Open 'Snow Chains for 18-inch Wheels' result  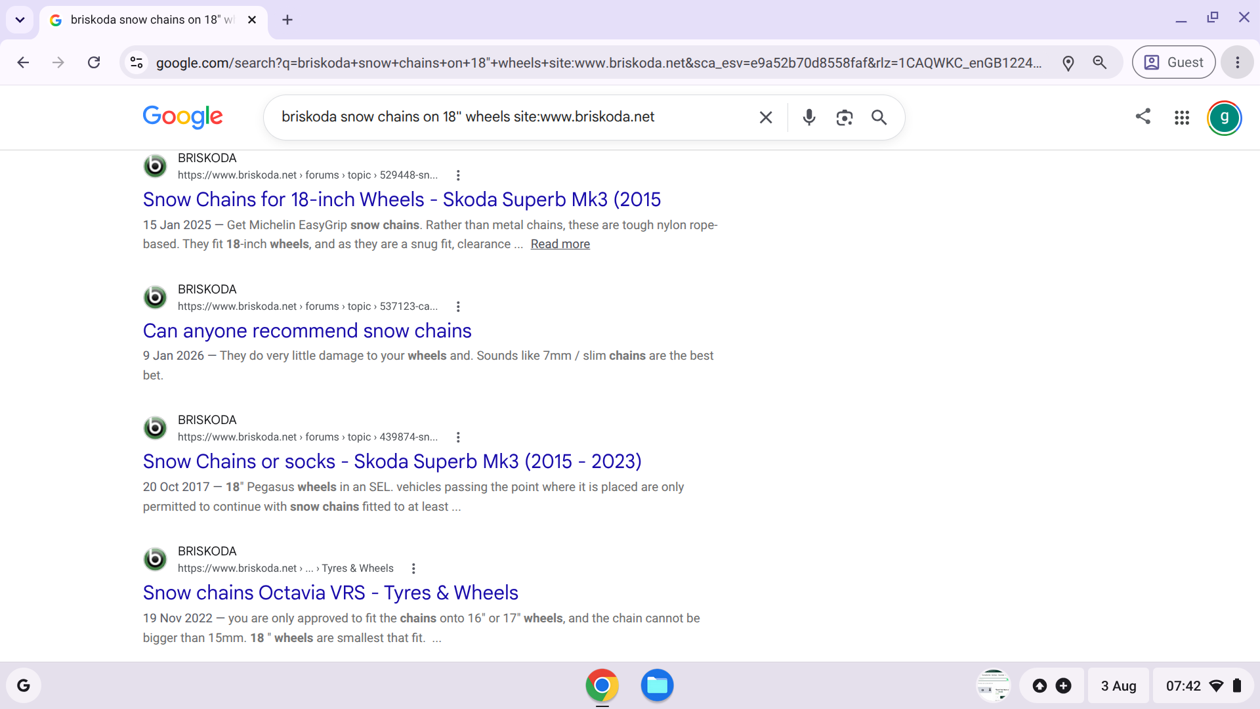pos(402,200)
